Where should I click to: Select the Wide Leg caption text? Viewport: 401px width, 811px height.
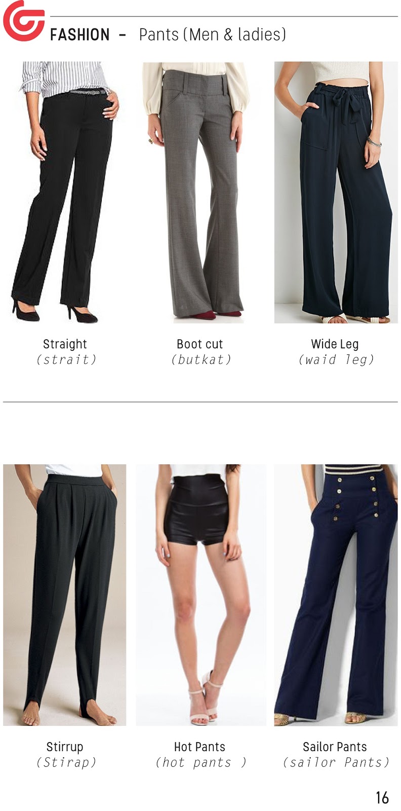click(x=335, y=344)
